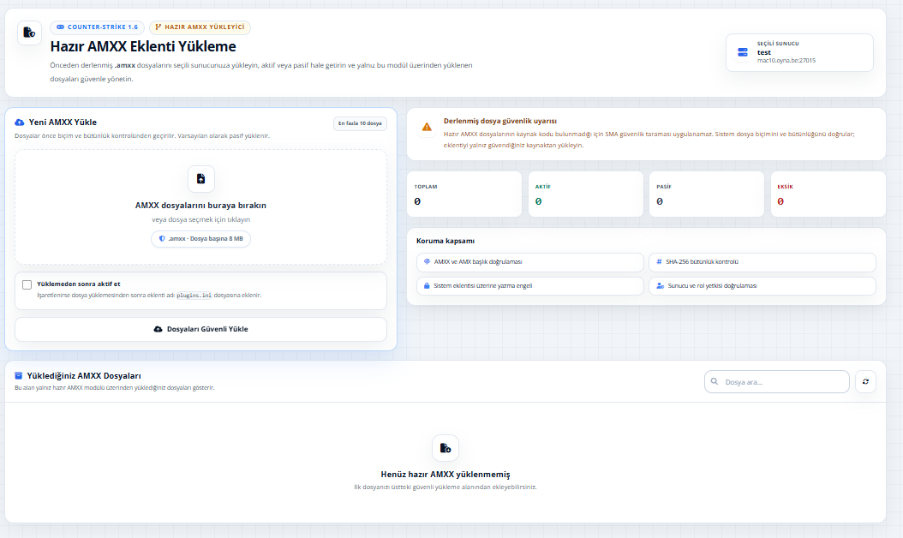Image resolution: width=903 pixels, height=538 pixels.
Task: Click the Pasif stat card
Action: tap(707, 194)
